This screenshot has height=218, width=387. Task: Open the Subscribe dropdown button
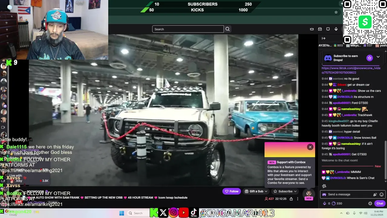coord(285,191)
